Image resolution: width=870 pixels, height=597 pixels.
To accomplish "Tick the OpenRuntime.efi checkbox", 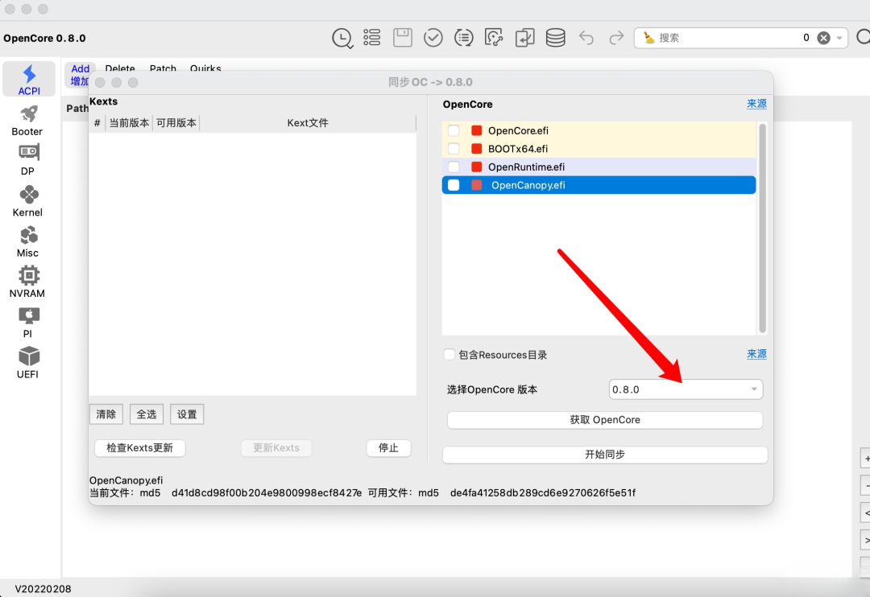I will [454, 167].
